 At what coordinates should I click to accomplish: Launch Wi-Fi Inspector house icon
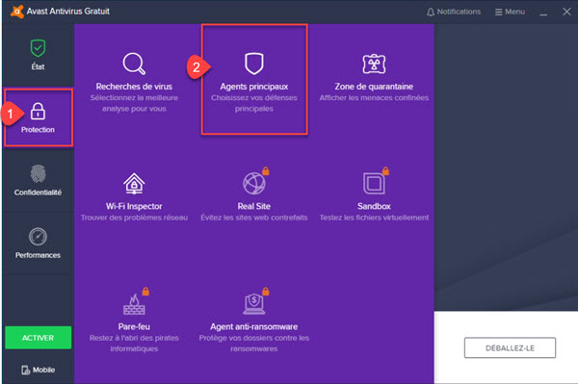click(134, 184)
